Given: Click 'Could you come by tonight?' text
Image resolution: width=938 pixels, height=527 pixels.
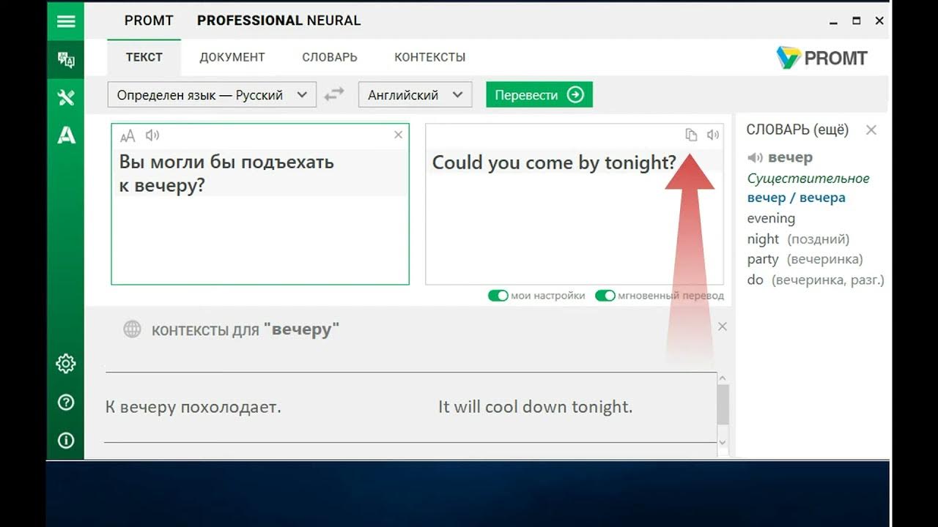Looking at the screenshot, I should pos(554,162).
